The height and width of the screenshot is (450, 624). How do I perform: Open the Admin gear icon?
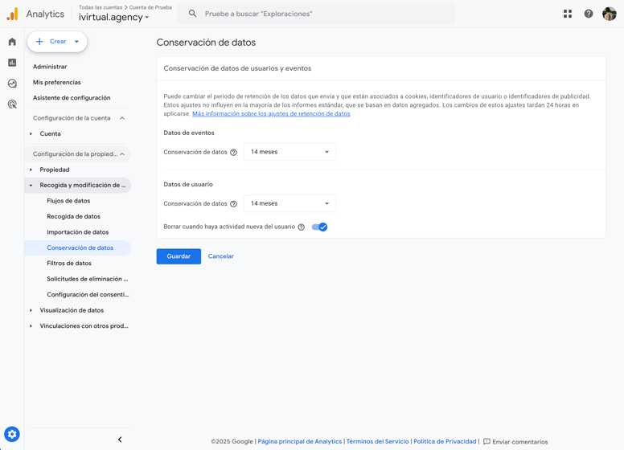[x=12, y=434]
